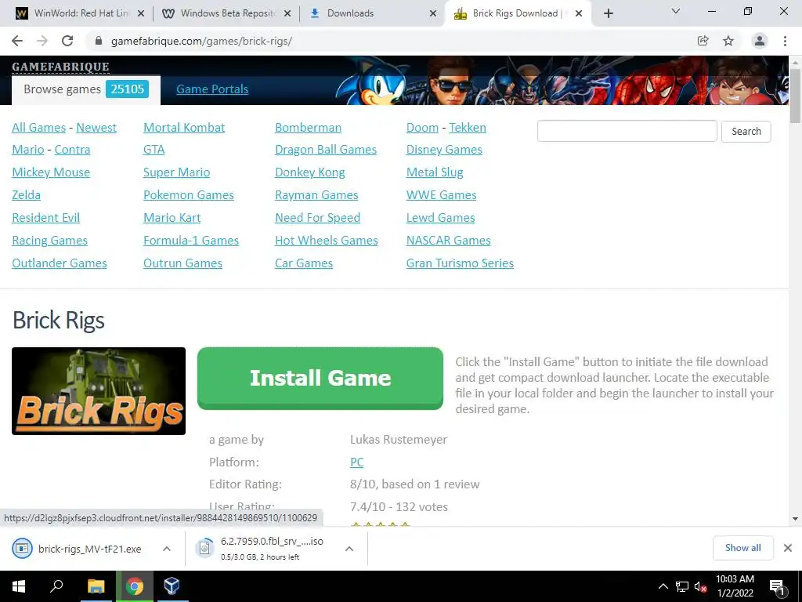802x602 pixels.
Task: Open the Mortal Kombat link
Action: [184, 128]
